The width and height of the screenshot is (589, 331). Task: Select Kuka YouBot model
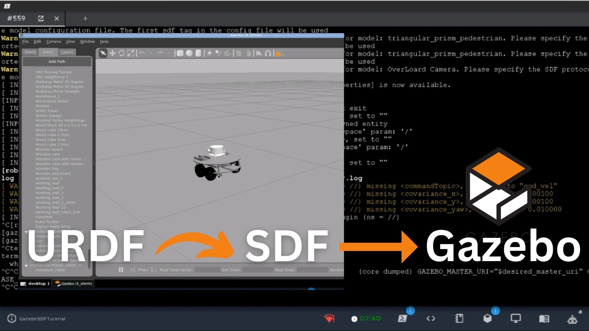[47, 222]
